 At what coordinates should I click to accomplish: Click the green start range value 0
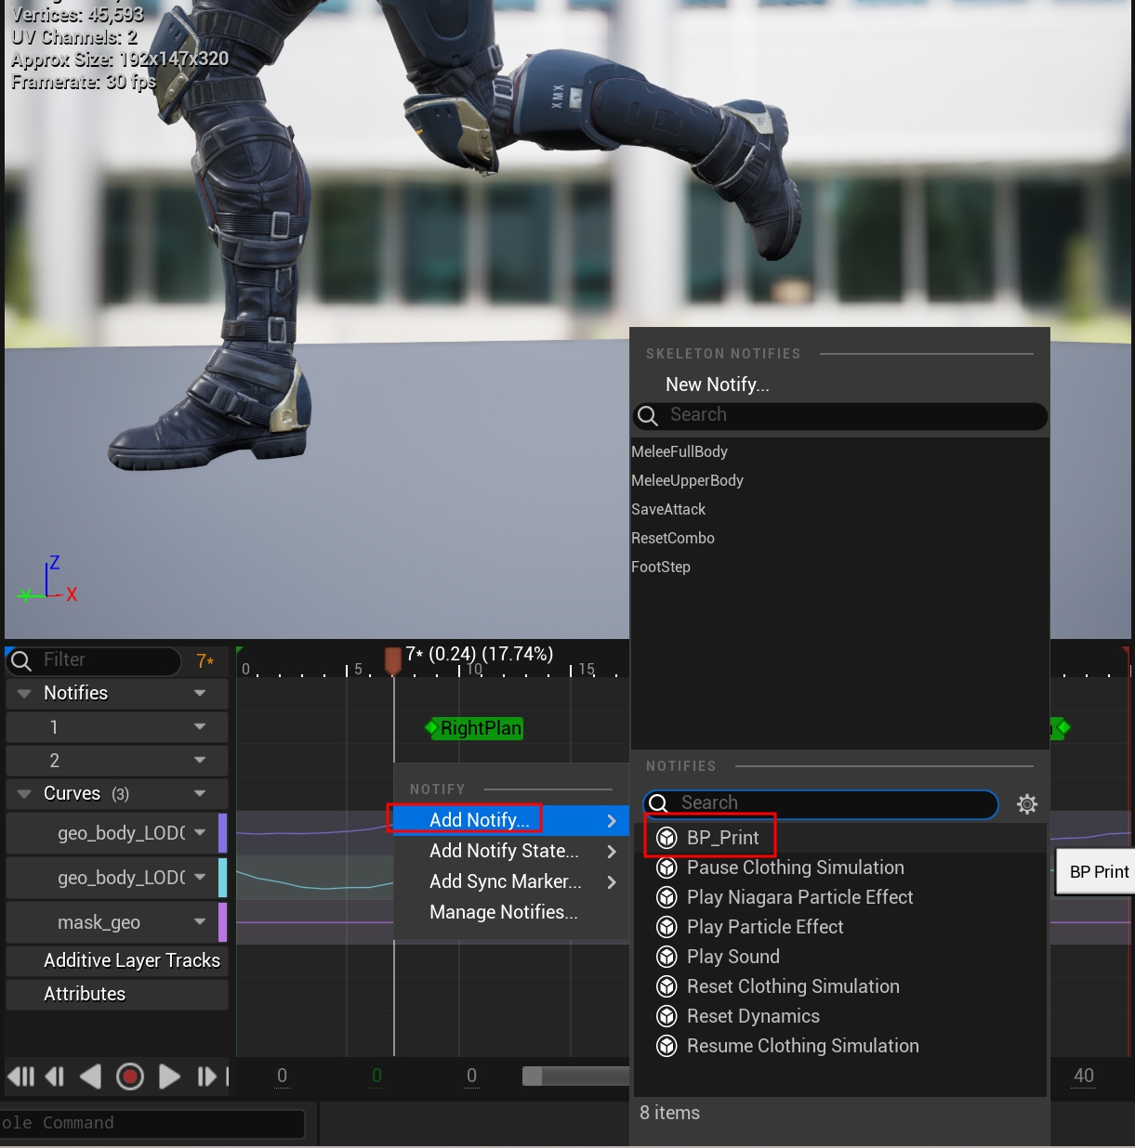coord(376,1076)
